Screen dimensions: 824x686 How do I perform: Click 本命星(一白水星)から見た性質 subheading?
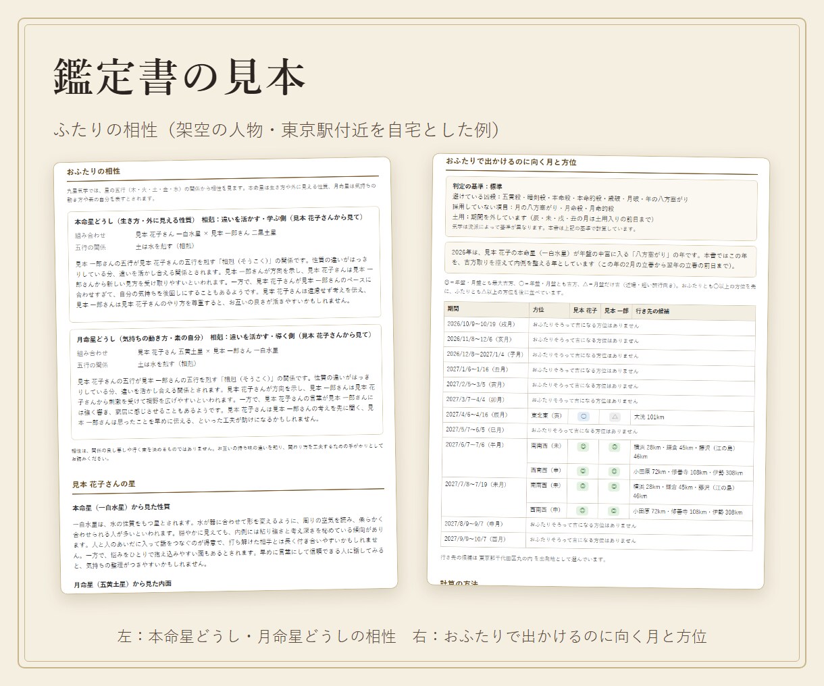pyautogui.click(x=122, y=506)
